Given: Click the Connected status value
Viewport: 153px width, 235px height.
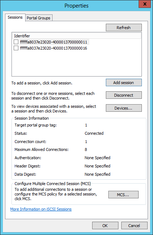Looking at the screenshot, I should coord(94,133).
